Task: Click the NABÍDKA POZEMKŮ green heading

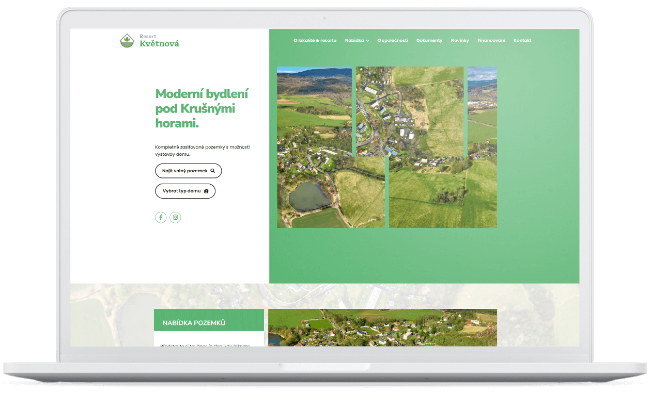Action: pyautogui.click(x=194, y=323)
